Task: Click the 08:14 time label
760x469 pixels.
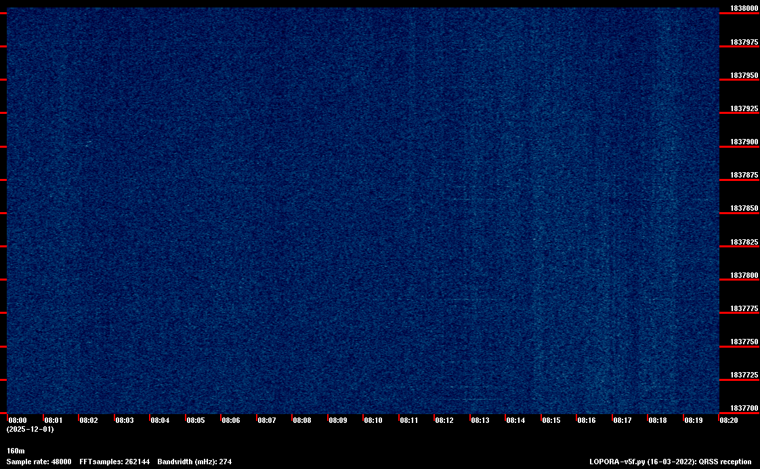Action: tap(515, 420)
